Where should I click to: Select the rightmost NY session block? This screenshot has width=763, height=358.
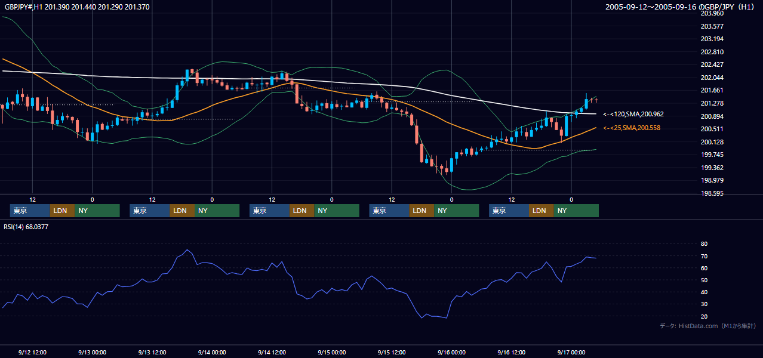coord(576,211)
